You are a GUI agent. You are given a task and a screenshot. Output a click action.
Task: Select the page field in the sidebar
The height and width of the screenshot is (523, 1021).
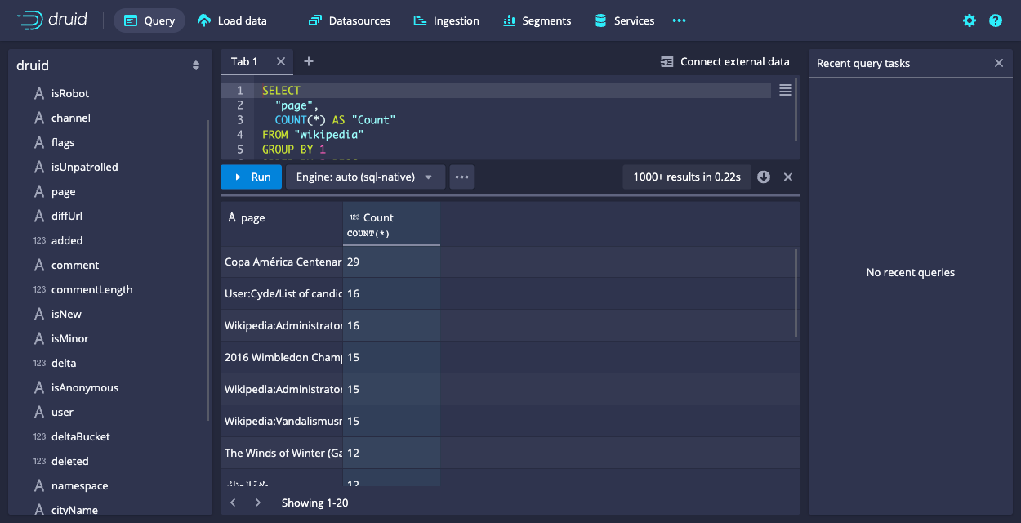click(65, 190)
